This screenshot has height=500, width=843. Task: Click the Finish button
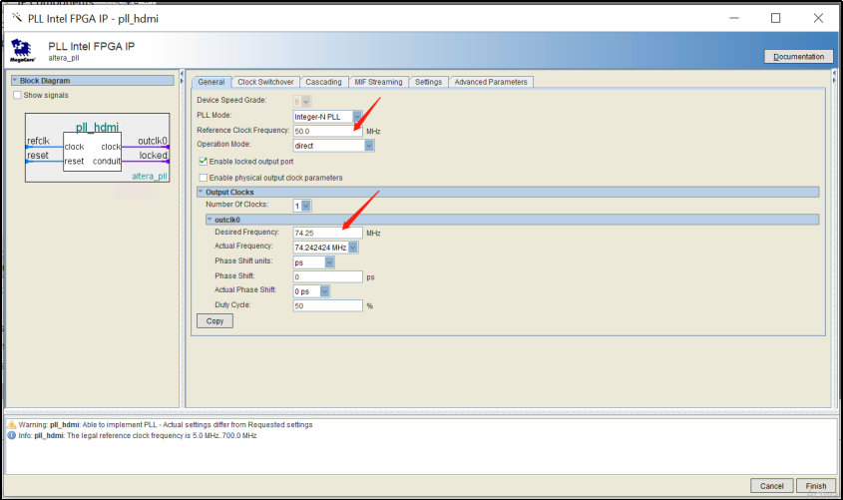816,486
